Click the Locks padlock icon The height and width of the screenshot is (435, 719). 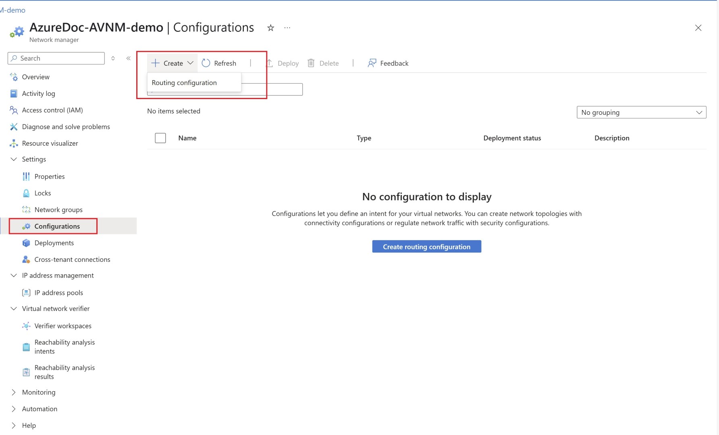[26, 193]
